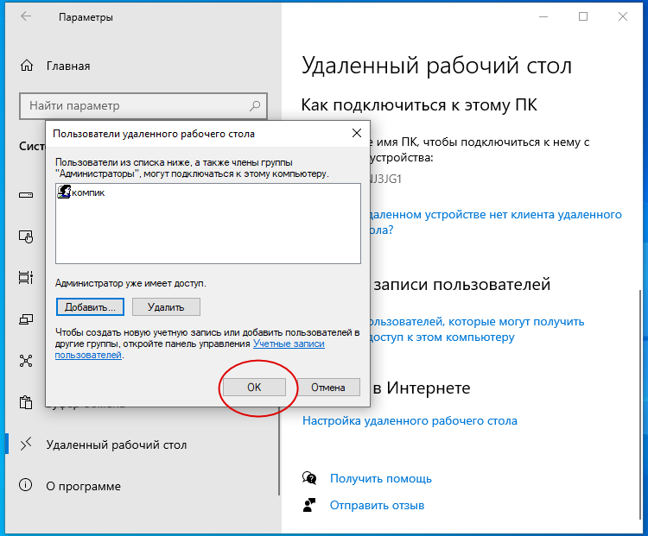This screenshot has width=648, height=536.
Task: Close the Пользователи удаленного рабочего стола dialog
Action: (x=357, y=133)
